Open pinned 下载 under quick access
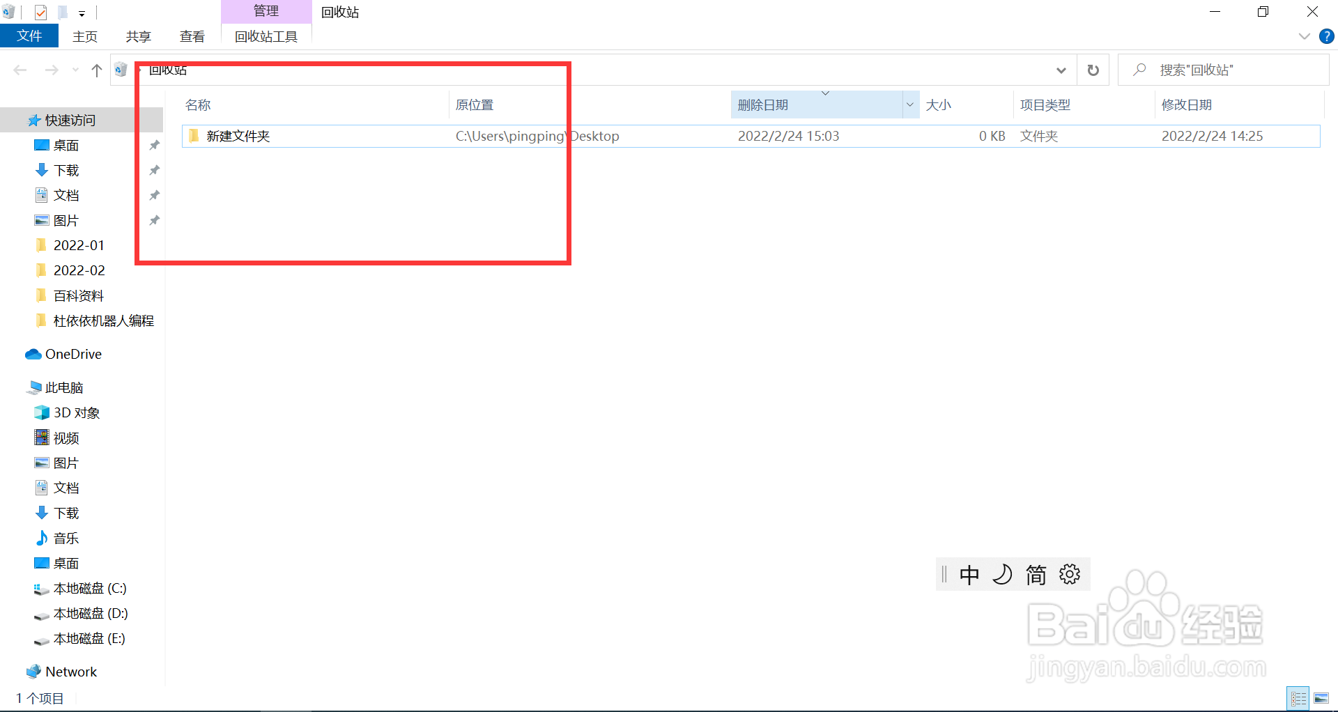 [66, 170]
